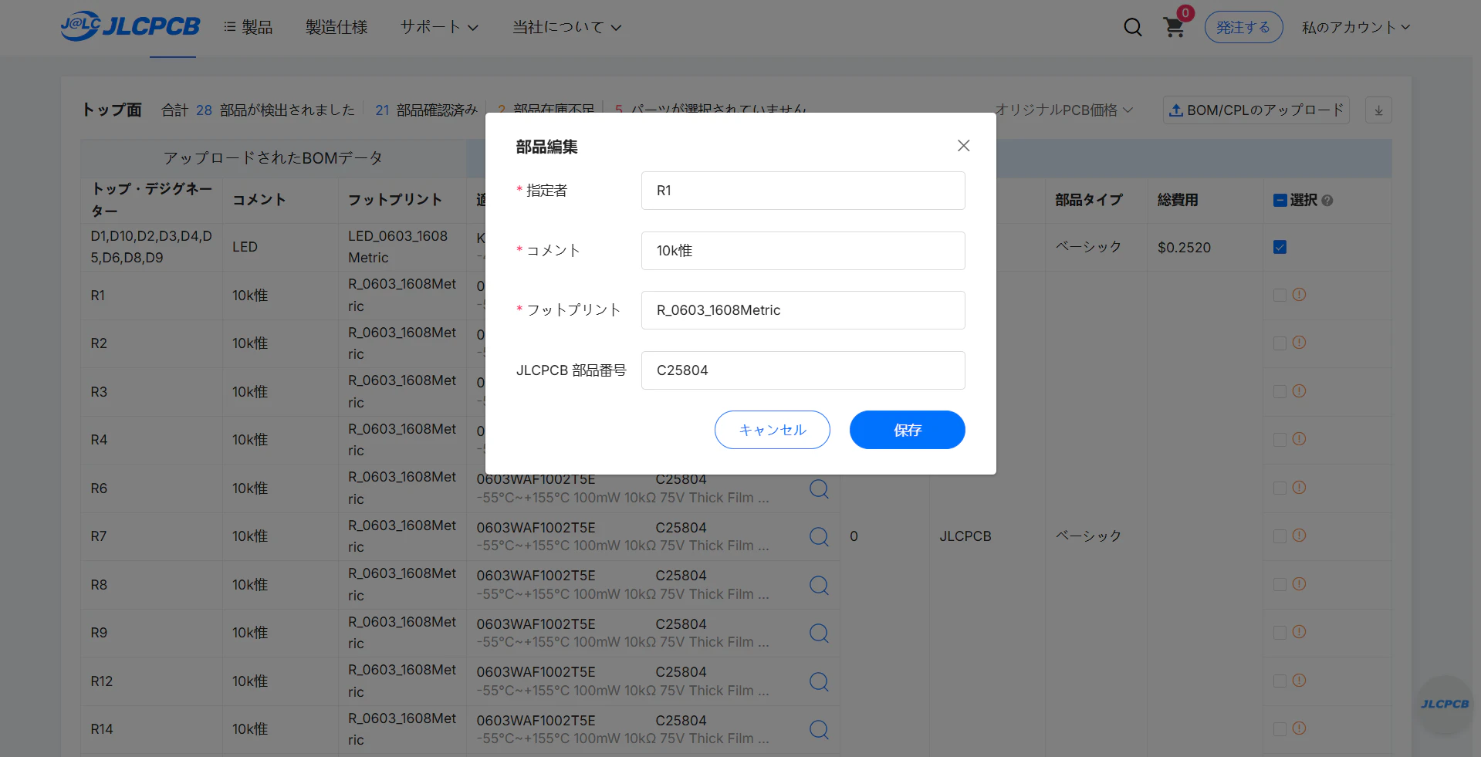Screen dimensions: 1481x757
Task: Check the R2 row selection checkbox
Action: click(x=1280, y=343)
